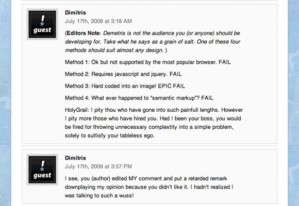The height and width of the screenshot is (206, 299).
Task: Open first Dimitris commenter name
Action: (75, 12)
